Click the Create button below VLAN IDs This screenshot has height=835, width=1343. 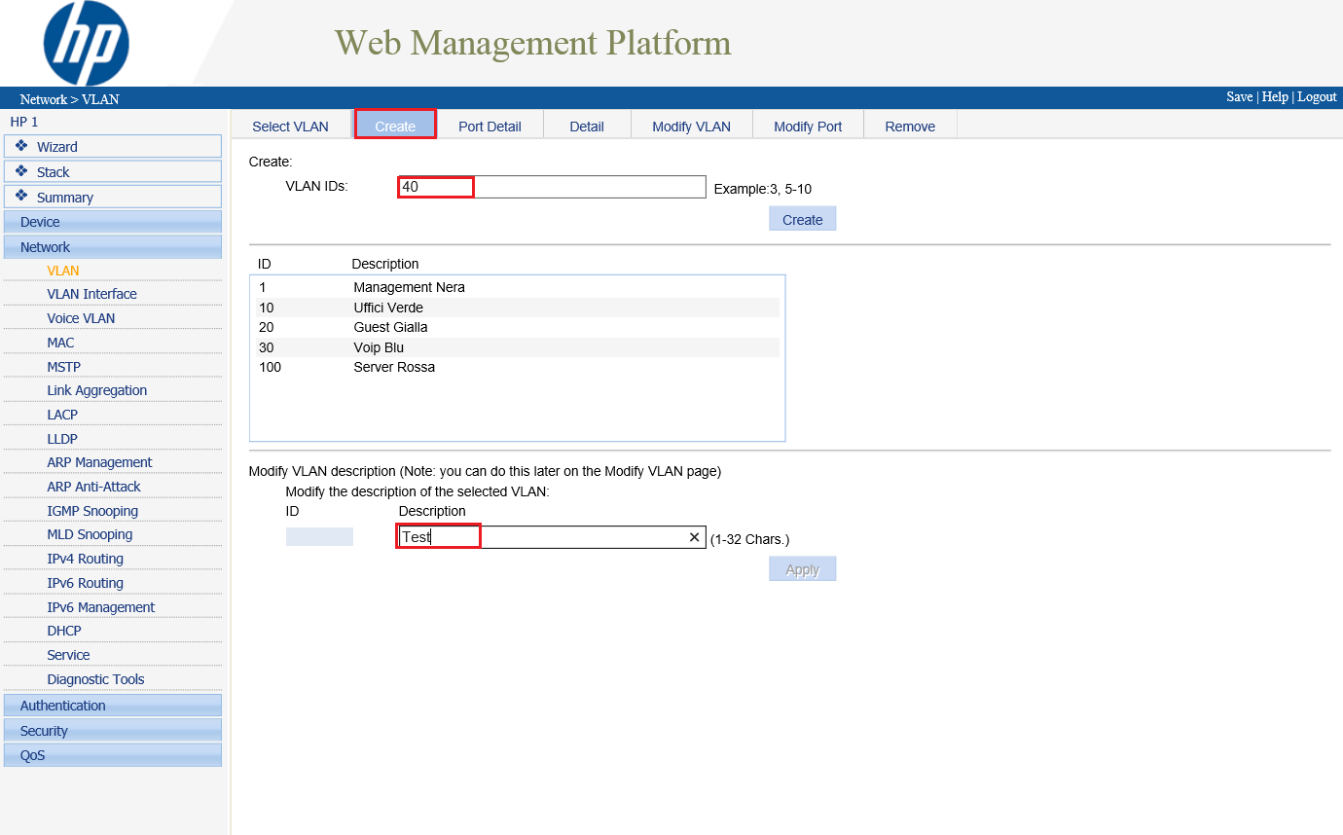tap(803, 219)
